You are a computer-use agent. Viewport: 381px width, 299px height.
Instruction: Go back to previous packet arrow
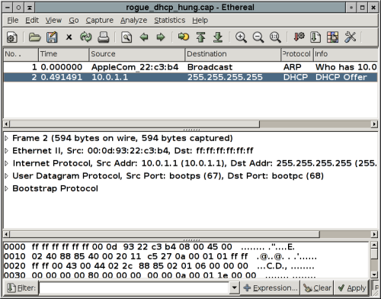[144, 37]
